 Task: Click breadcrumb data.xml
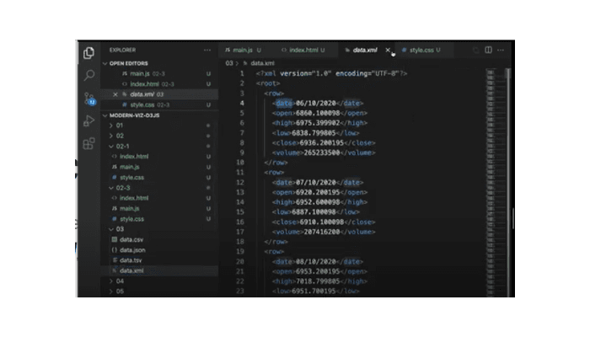point(262,63)
